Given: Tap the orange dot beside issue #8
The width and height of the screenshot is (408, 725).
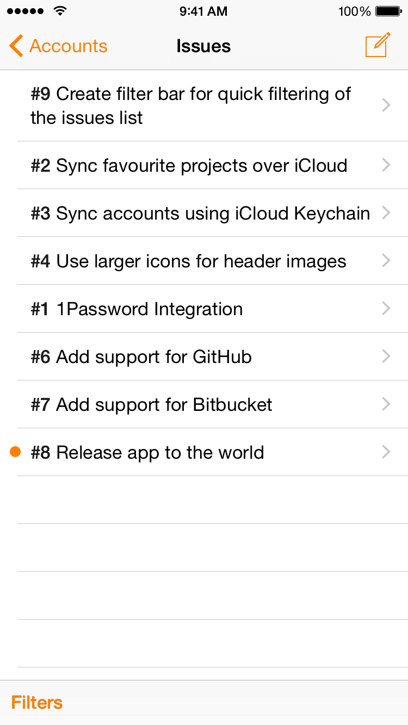Looking at the screenshot, I should (x=15, y=452).
